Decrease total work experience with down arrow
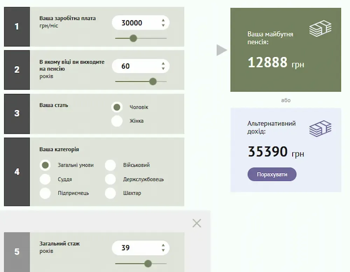Viewport: 350px width, 272px height. point(163,250)
